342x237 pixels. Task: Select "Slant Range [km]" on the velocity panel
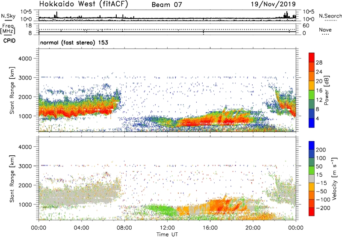[12, 179]
